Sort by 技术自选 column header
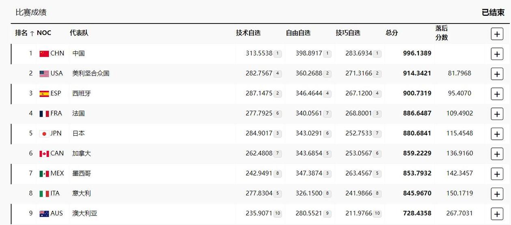 (x=248, y=33)
